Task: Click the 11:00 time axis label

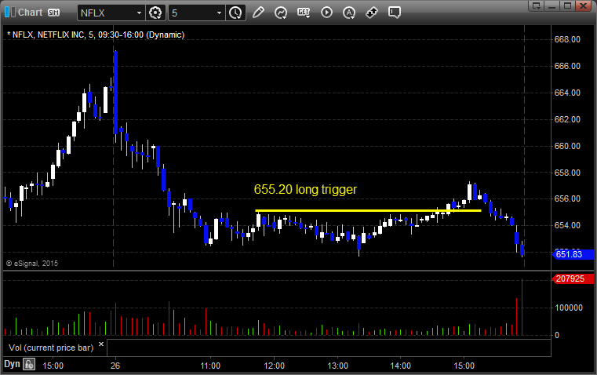Action: (x=210, y=366)
